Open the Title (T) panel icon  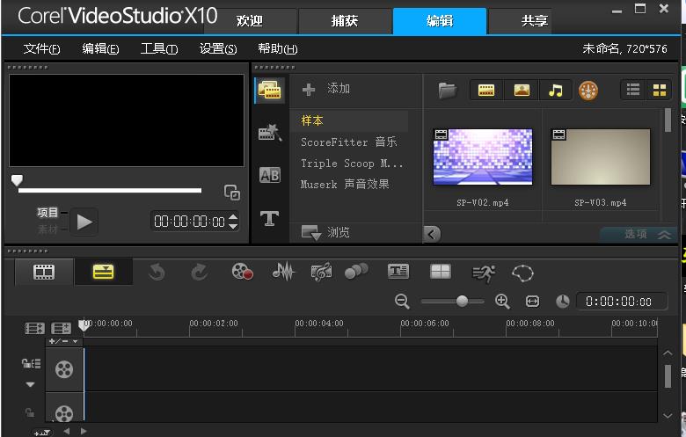click(x=269, y=218)
